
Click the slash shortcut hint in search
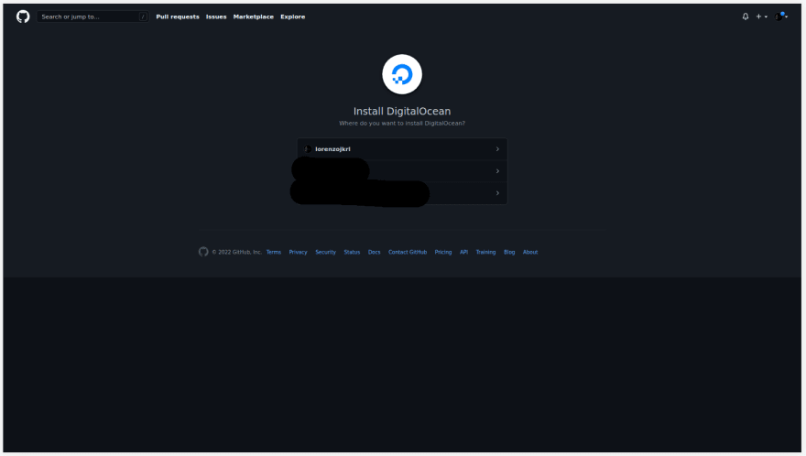[x=143, y=17]
